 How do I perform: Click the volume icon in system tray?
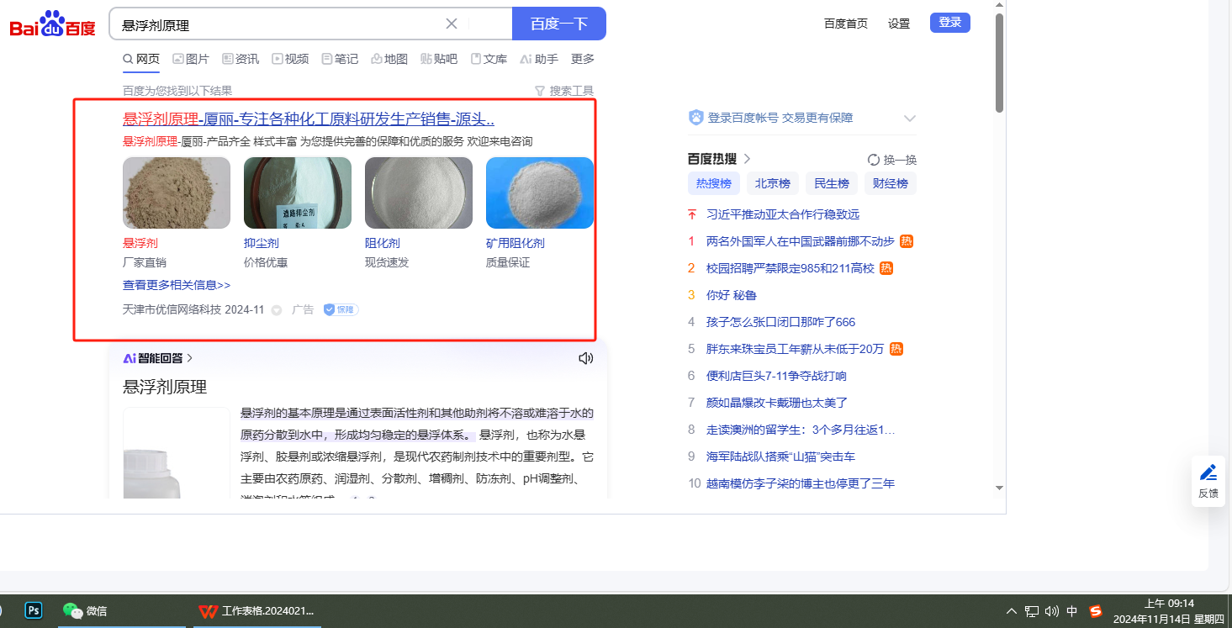point(1051,611)
